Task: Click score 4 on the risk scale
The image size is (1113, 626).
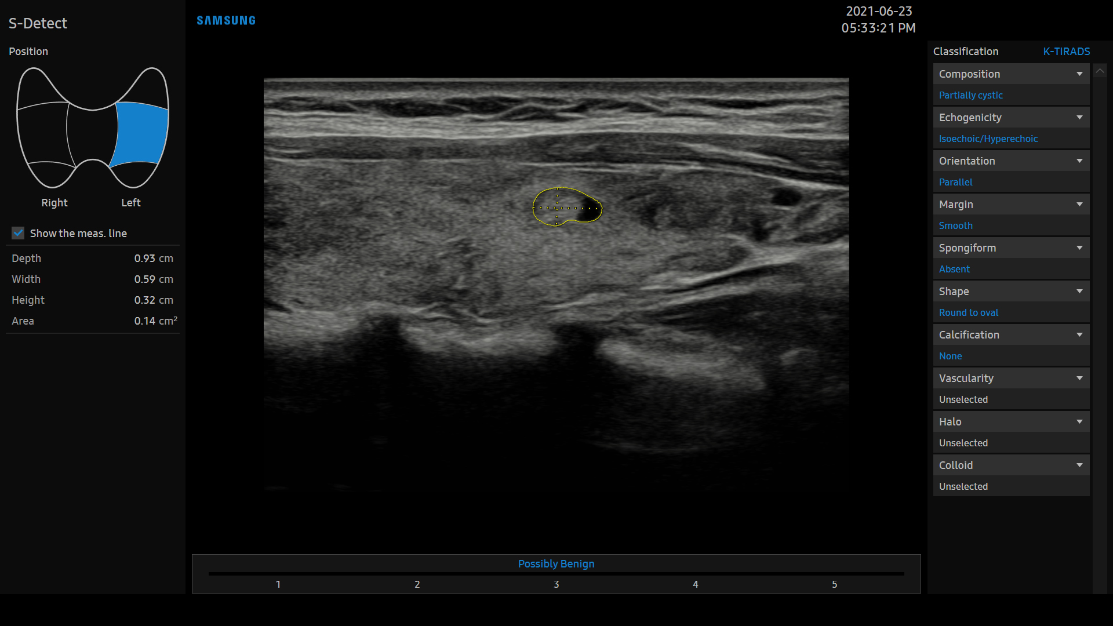Action: pyautogui.click(x=695, y=584)
